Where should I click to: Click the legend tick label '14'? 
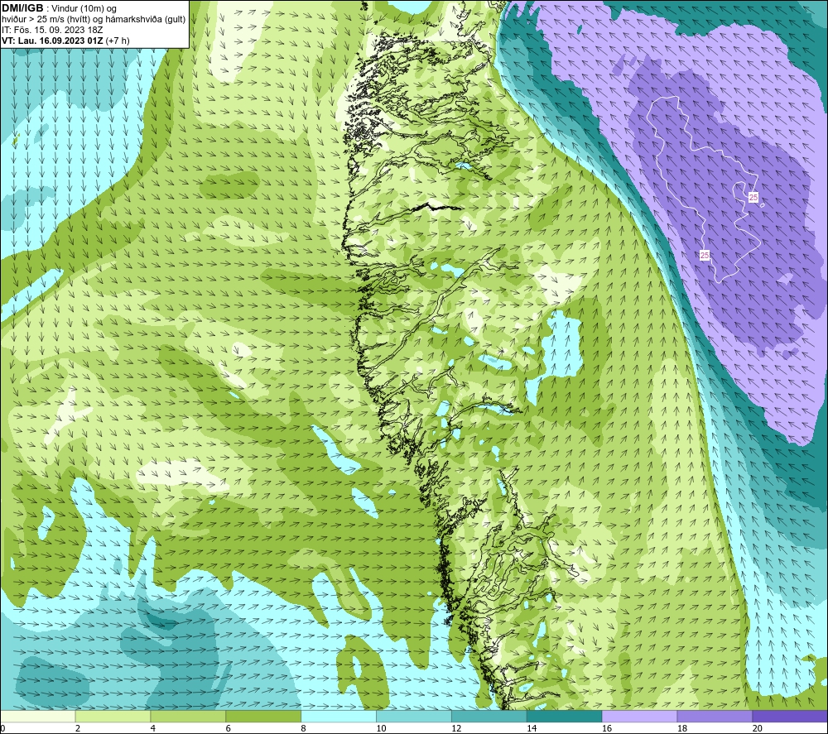[x=532, y=728]
